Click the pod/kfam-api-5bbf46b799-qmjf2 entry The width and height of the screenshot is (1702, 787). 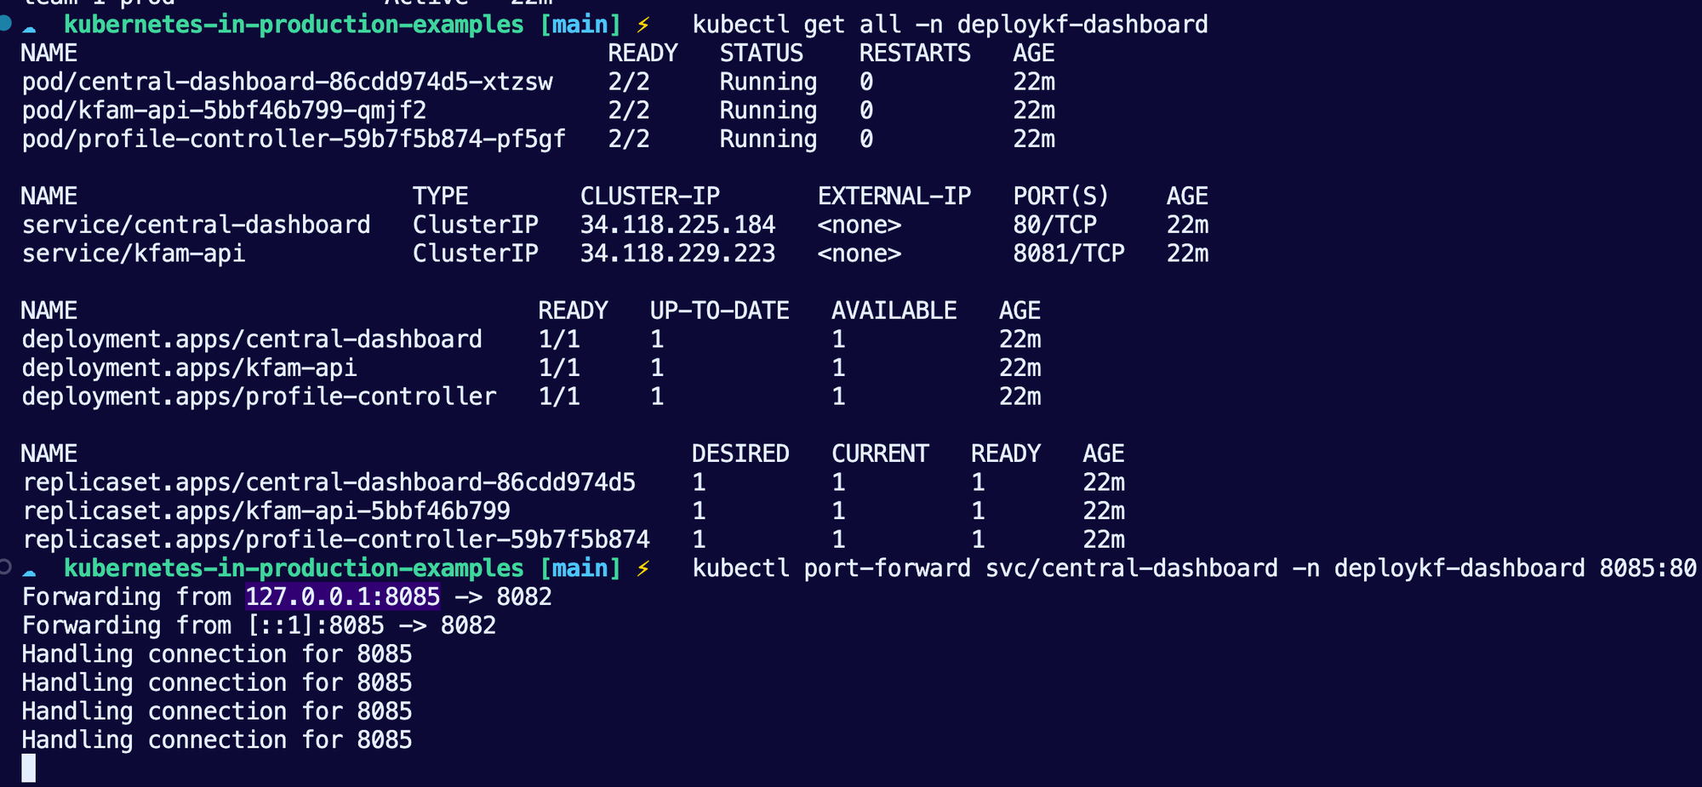coord(224,111)
